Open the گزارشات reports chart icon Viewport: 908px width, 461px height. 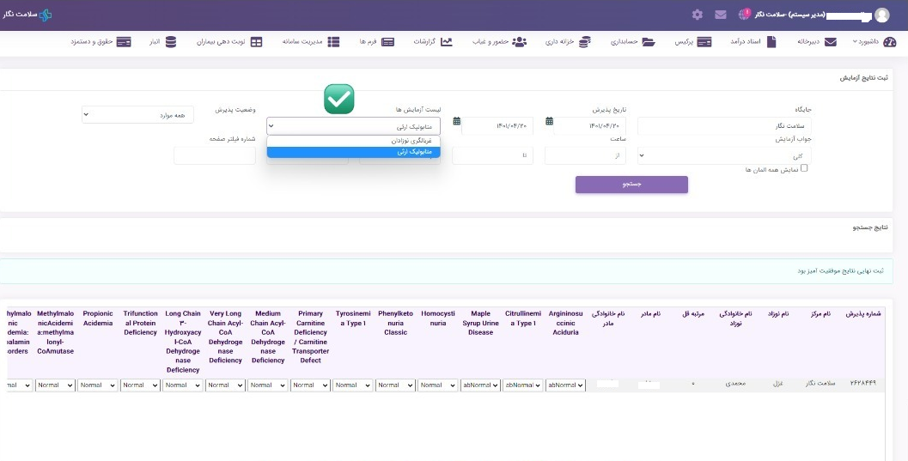[x=446, y=41]
